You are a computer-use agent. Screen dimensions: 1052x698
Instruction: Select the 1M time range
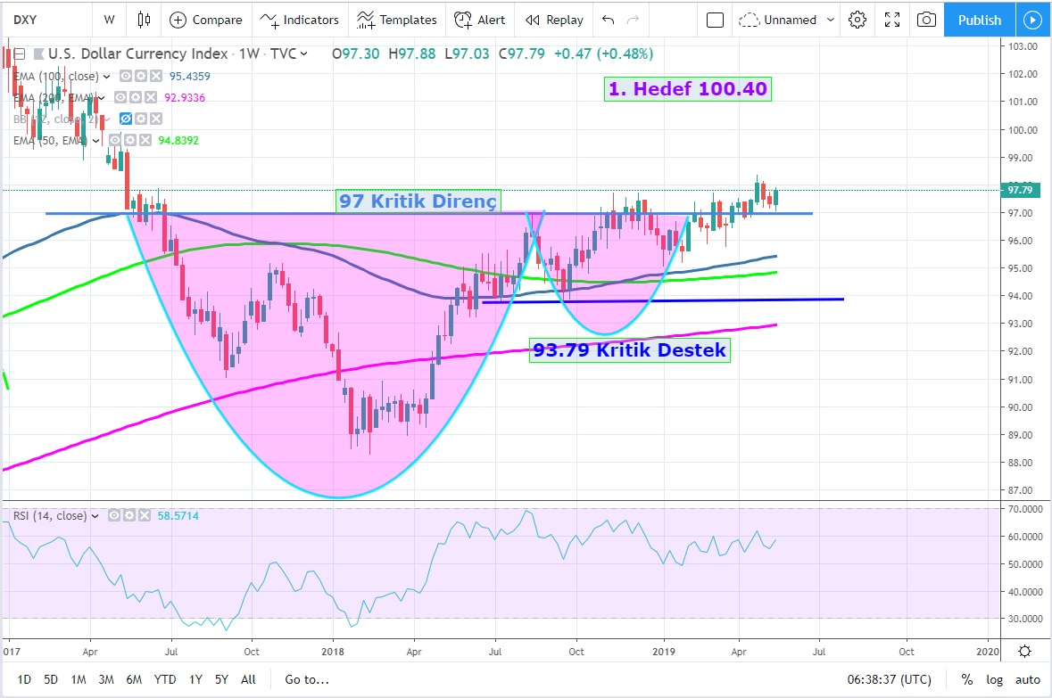click(79, 679)
